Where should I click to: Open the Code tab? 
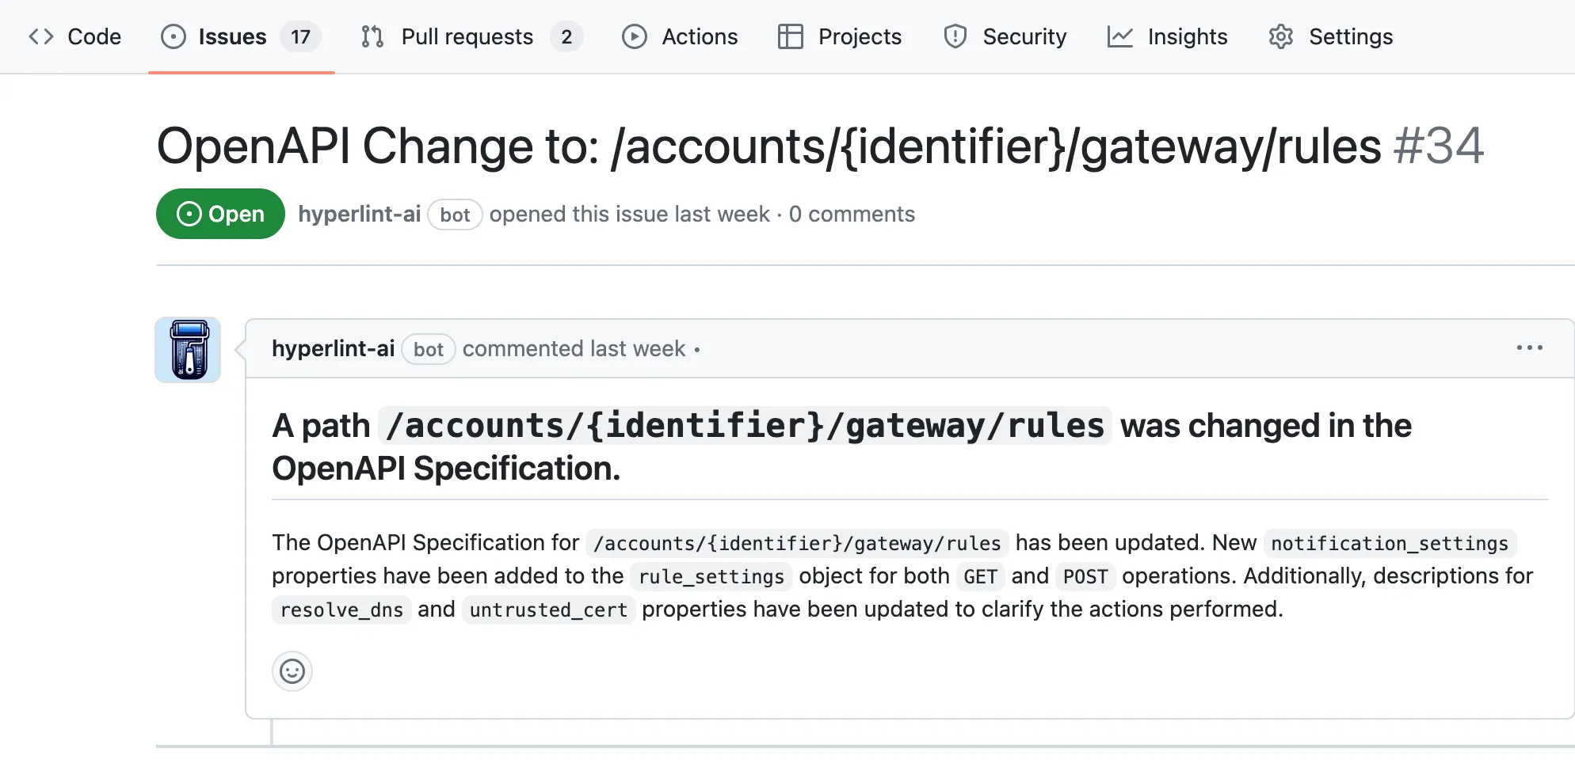[x=75, y=36]
